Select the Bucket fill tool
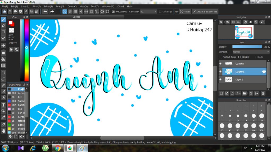The image size is (271, 152). pos(3,59)
